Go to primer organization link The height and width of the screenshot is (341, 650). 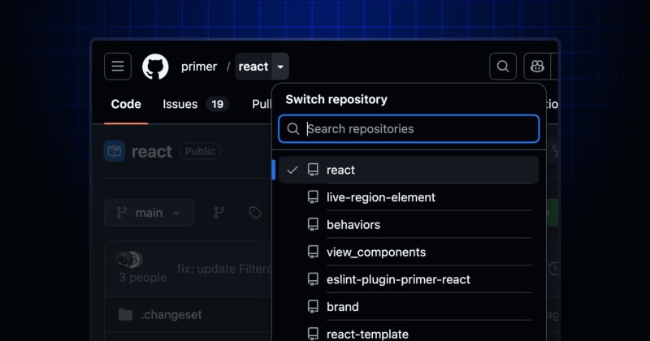point(199,67)
